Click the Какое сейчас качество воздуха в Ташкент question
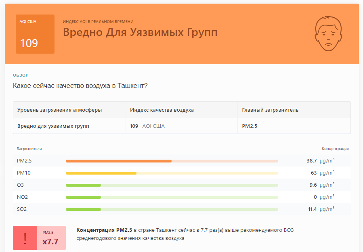The image size is (363, 252). click(80, 85)
